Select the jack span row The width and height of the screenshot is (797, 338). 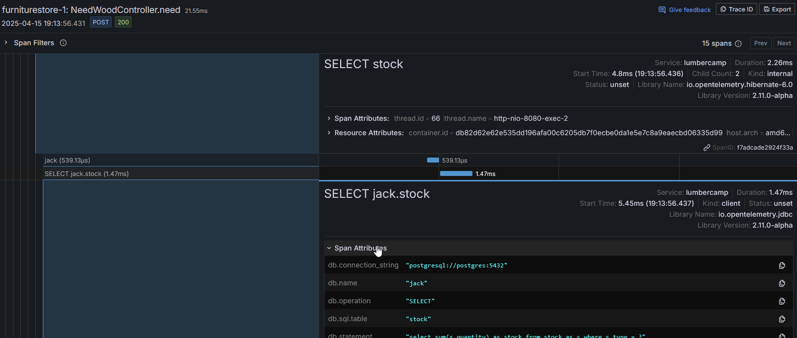pos(67,160)
